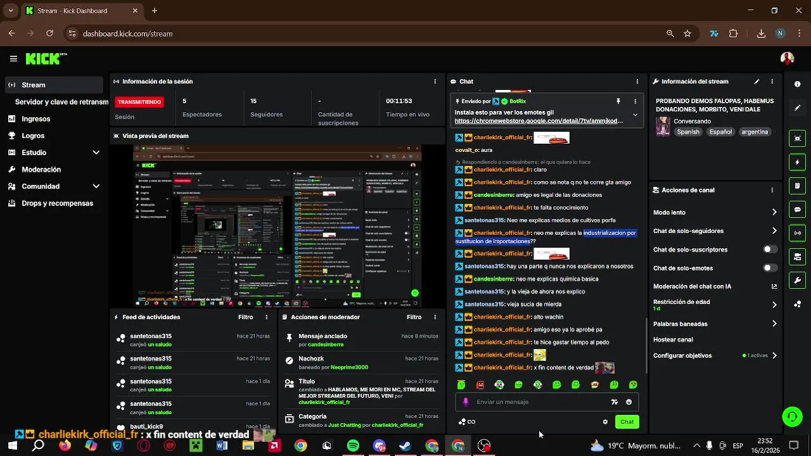The image size is (811, 456).
Task: Open the green headset support button
Action: click(x=792, y=416)
